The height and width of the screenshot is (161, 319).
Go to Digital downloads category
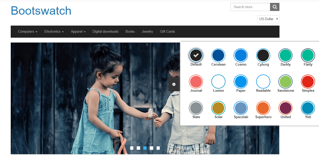point(106,32)
